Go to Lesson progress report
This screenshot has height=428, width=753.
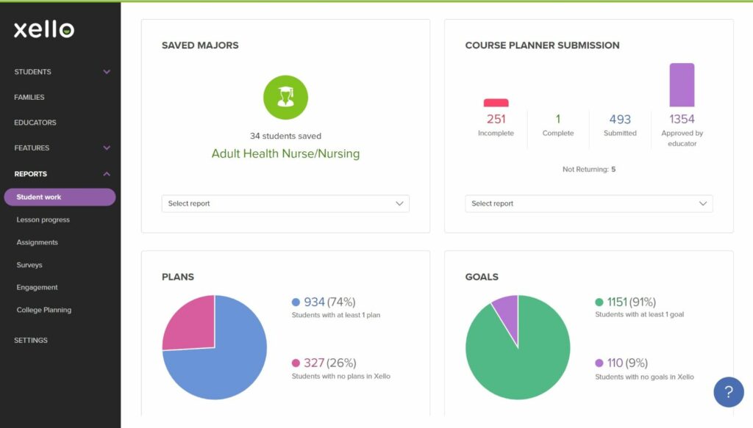(x=43, y=220)
